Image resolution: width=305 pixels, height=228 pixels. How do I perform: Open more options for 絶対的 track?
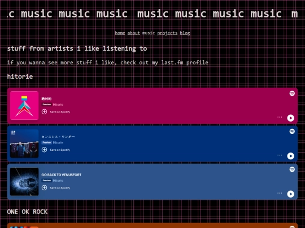pyautogui.click(x=280, y=117)
